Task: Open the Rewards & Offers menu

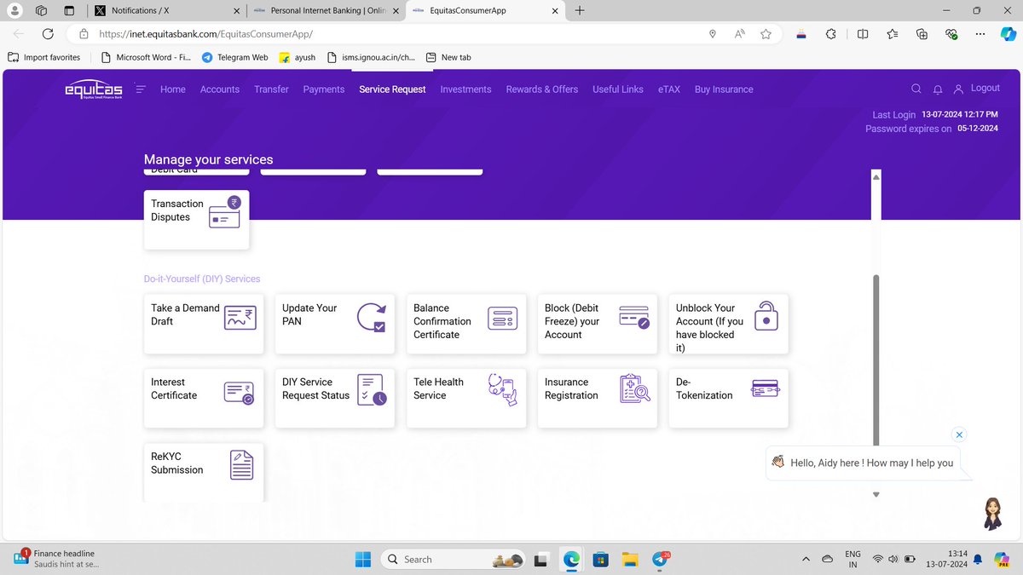Action: [x=542, y=89]
